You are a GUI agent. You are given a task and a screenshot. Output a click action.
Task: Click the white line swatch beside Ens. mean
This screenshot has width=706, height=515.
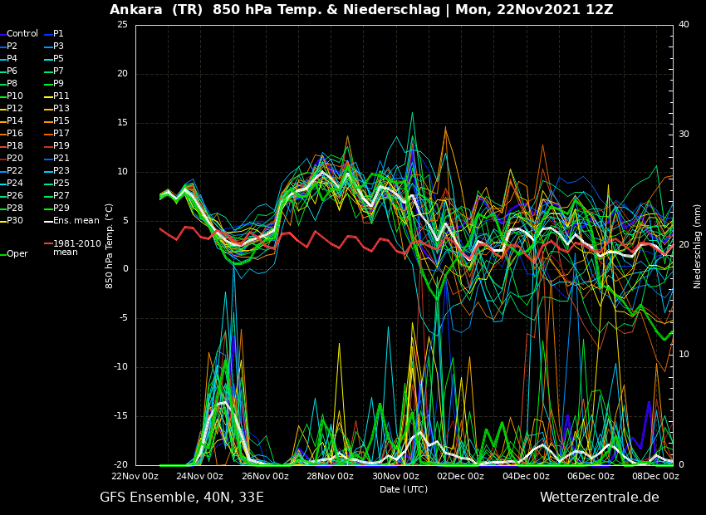click(x=48, y=222)
